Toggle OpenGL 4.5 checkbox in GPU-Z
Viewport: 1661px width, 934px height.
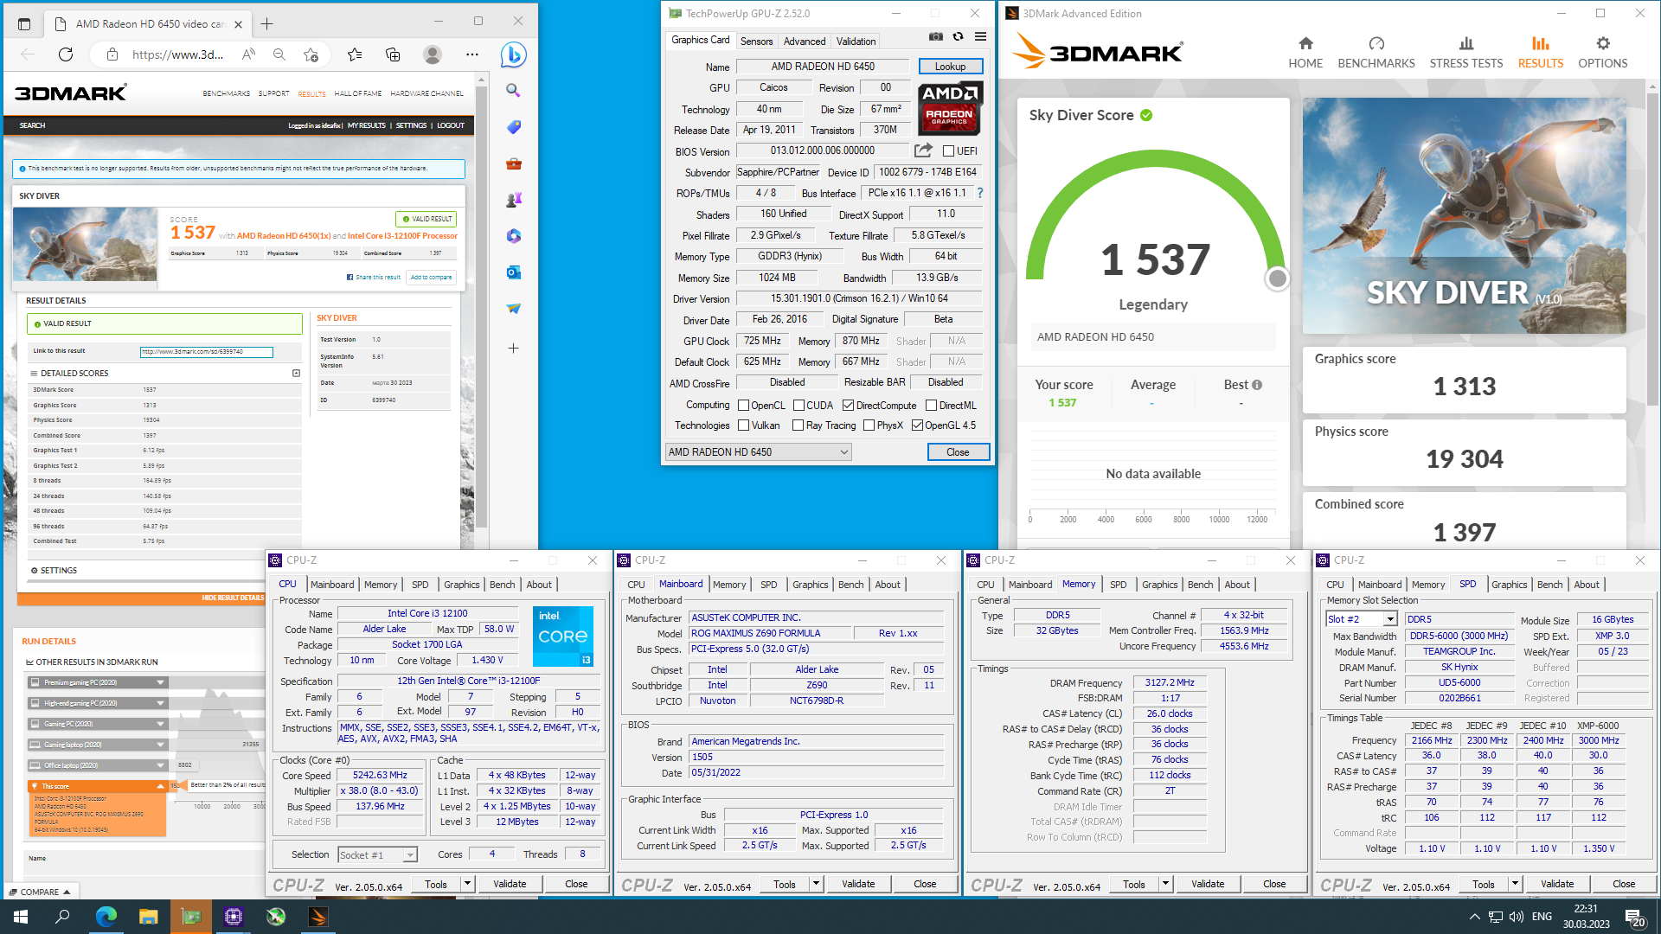(917, 425)
